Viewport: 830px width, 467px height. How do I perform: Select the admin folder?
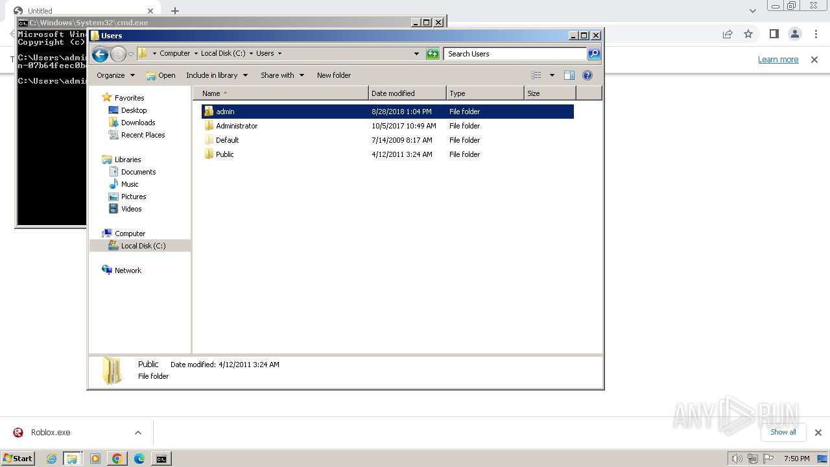pyautogui.click(x=388, y=112)
